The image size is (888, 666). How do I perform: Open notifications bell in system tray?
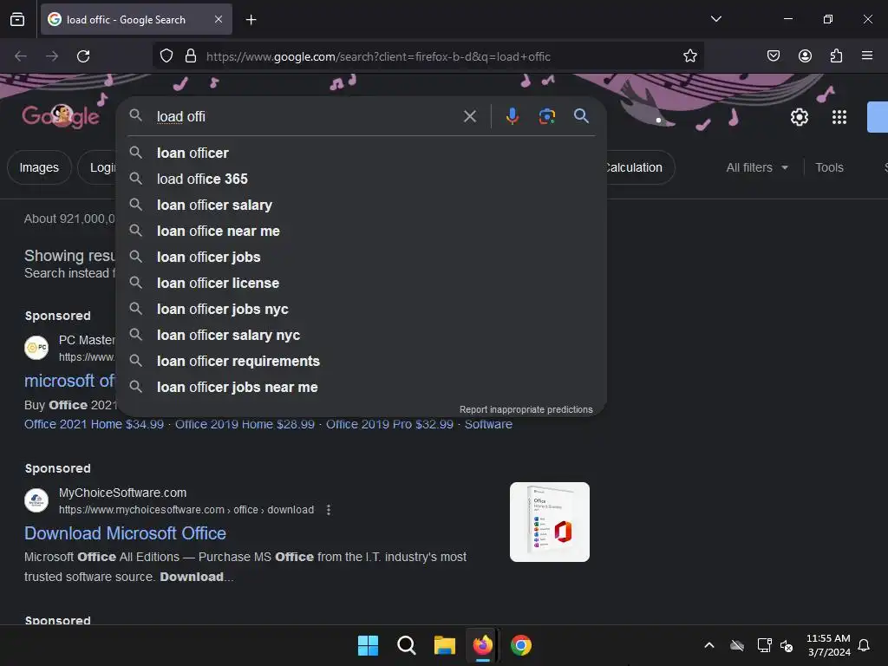864,645
